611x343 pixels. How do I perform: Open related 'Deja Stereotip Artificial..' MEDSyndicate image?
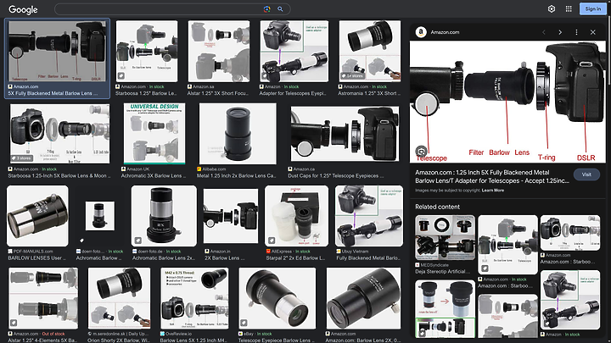(x=445, y=238)
